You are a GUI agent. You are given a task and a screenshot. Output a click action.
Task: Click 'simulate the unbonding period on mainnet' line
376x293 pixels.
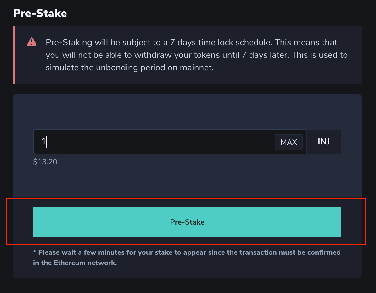point(130,68)
